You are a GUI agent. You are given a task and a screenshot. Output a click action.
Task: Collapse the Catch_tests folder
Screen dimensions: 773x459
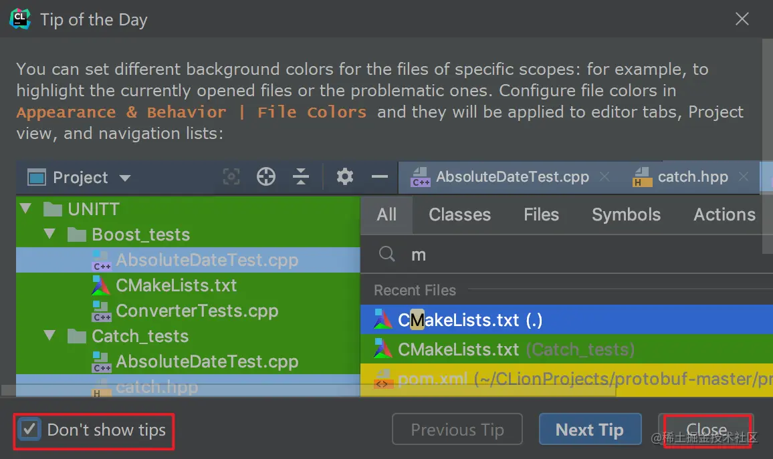pos(49,336)
